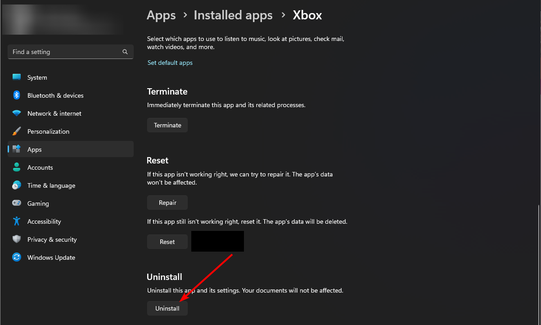
Task: Click the System monitor icon in sidebar
Action: 17,77
